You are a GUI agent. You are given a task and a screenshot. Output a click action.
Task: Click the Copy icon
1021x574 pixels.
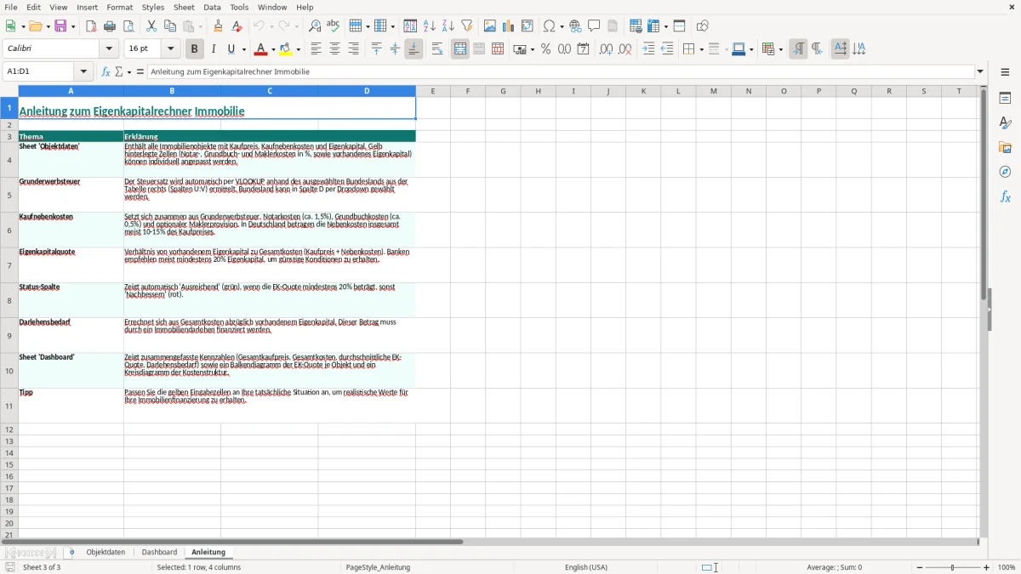pos(170,26)
